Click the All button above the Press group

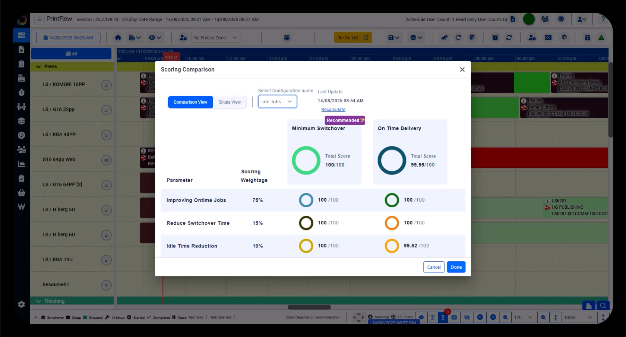click(x=71, y=53)
